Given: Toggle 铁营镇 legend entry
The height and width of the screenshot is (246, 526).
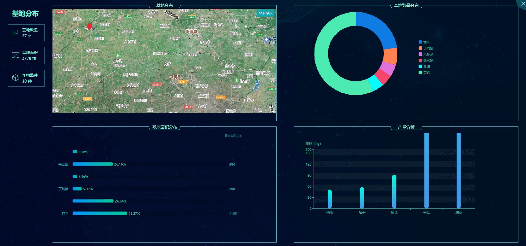Looking at the screenshot, I should pyautogui.click(x=426, y=60).
